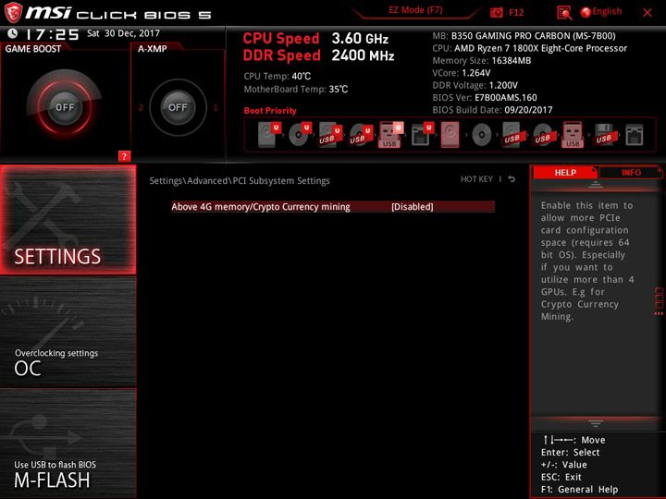Switch to EZ Mode (F7)
666x499 pixels.
415,10
